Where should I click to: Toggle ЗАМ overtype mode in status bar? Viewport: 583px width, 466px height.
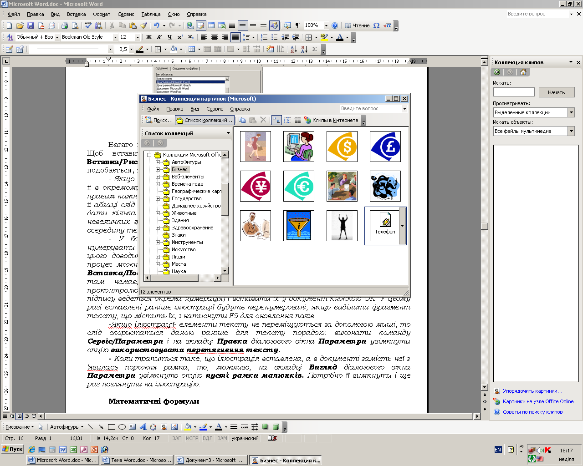(222, 438)
